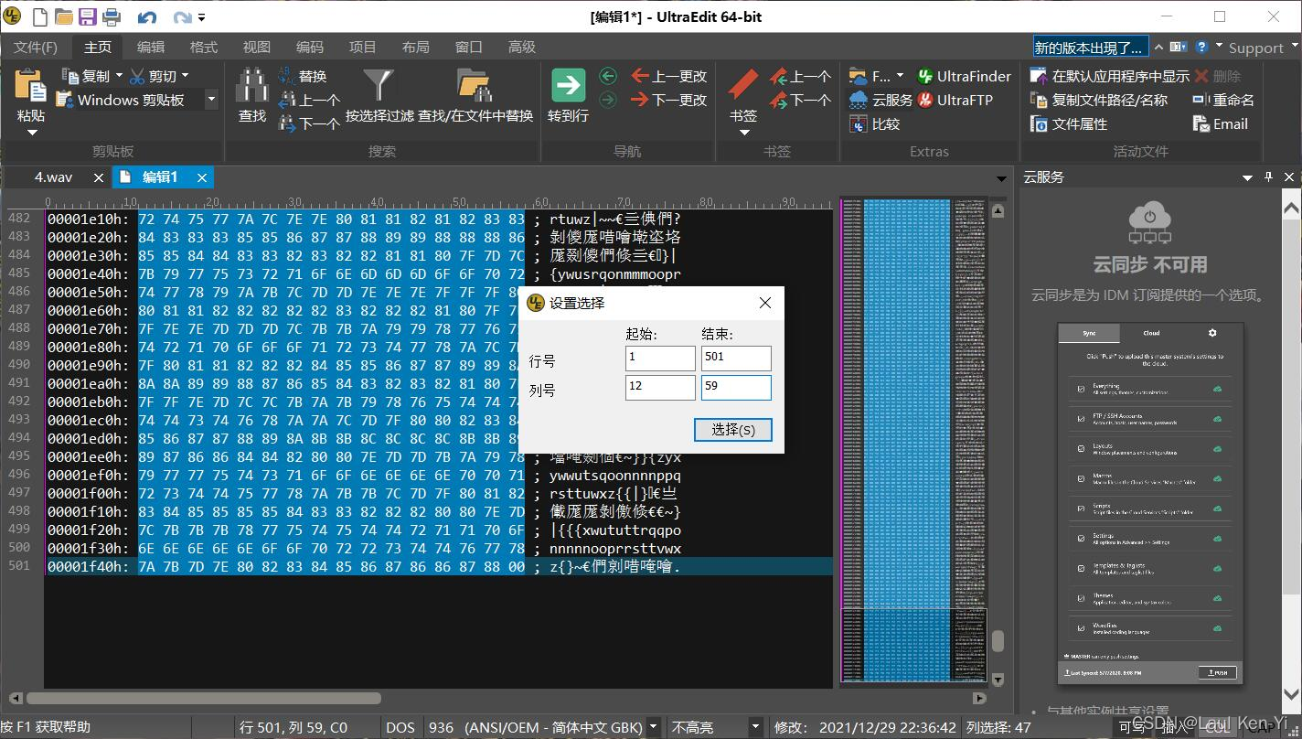Image resolution: width=1302 pixels, height=739 pixels.
Task: Close the Cloud services (云服务) panel
Action: [1289, 177]
